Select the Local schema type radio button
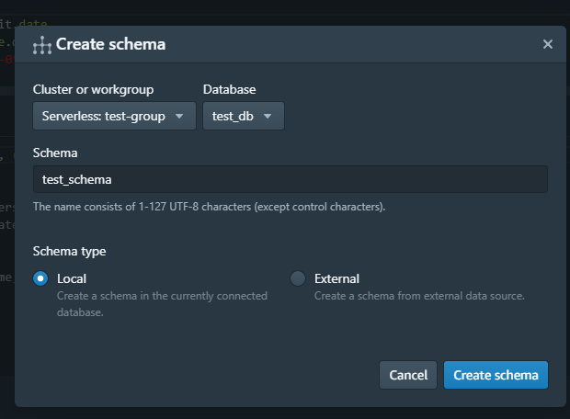 point(40,278)
